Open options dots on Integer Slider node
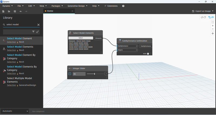Image resolution: width=216 pixels, height=115 pixels. coord(106,78)
